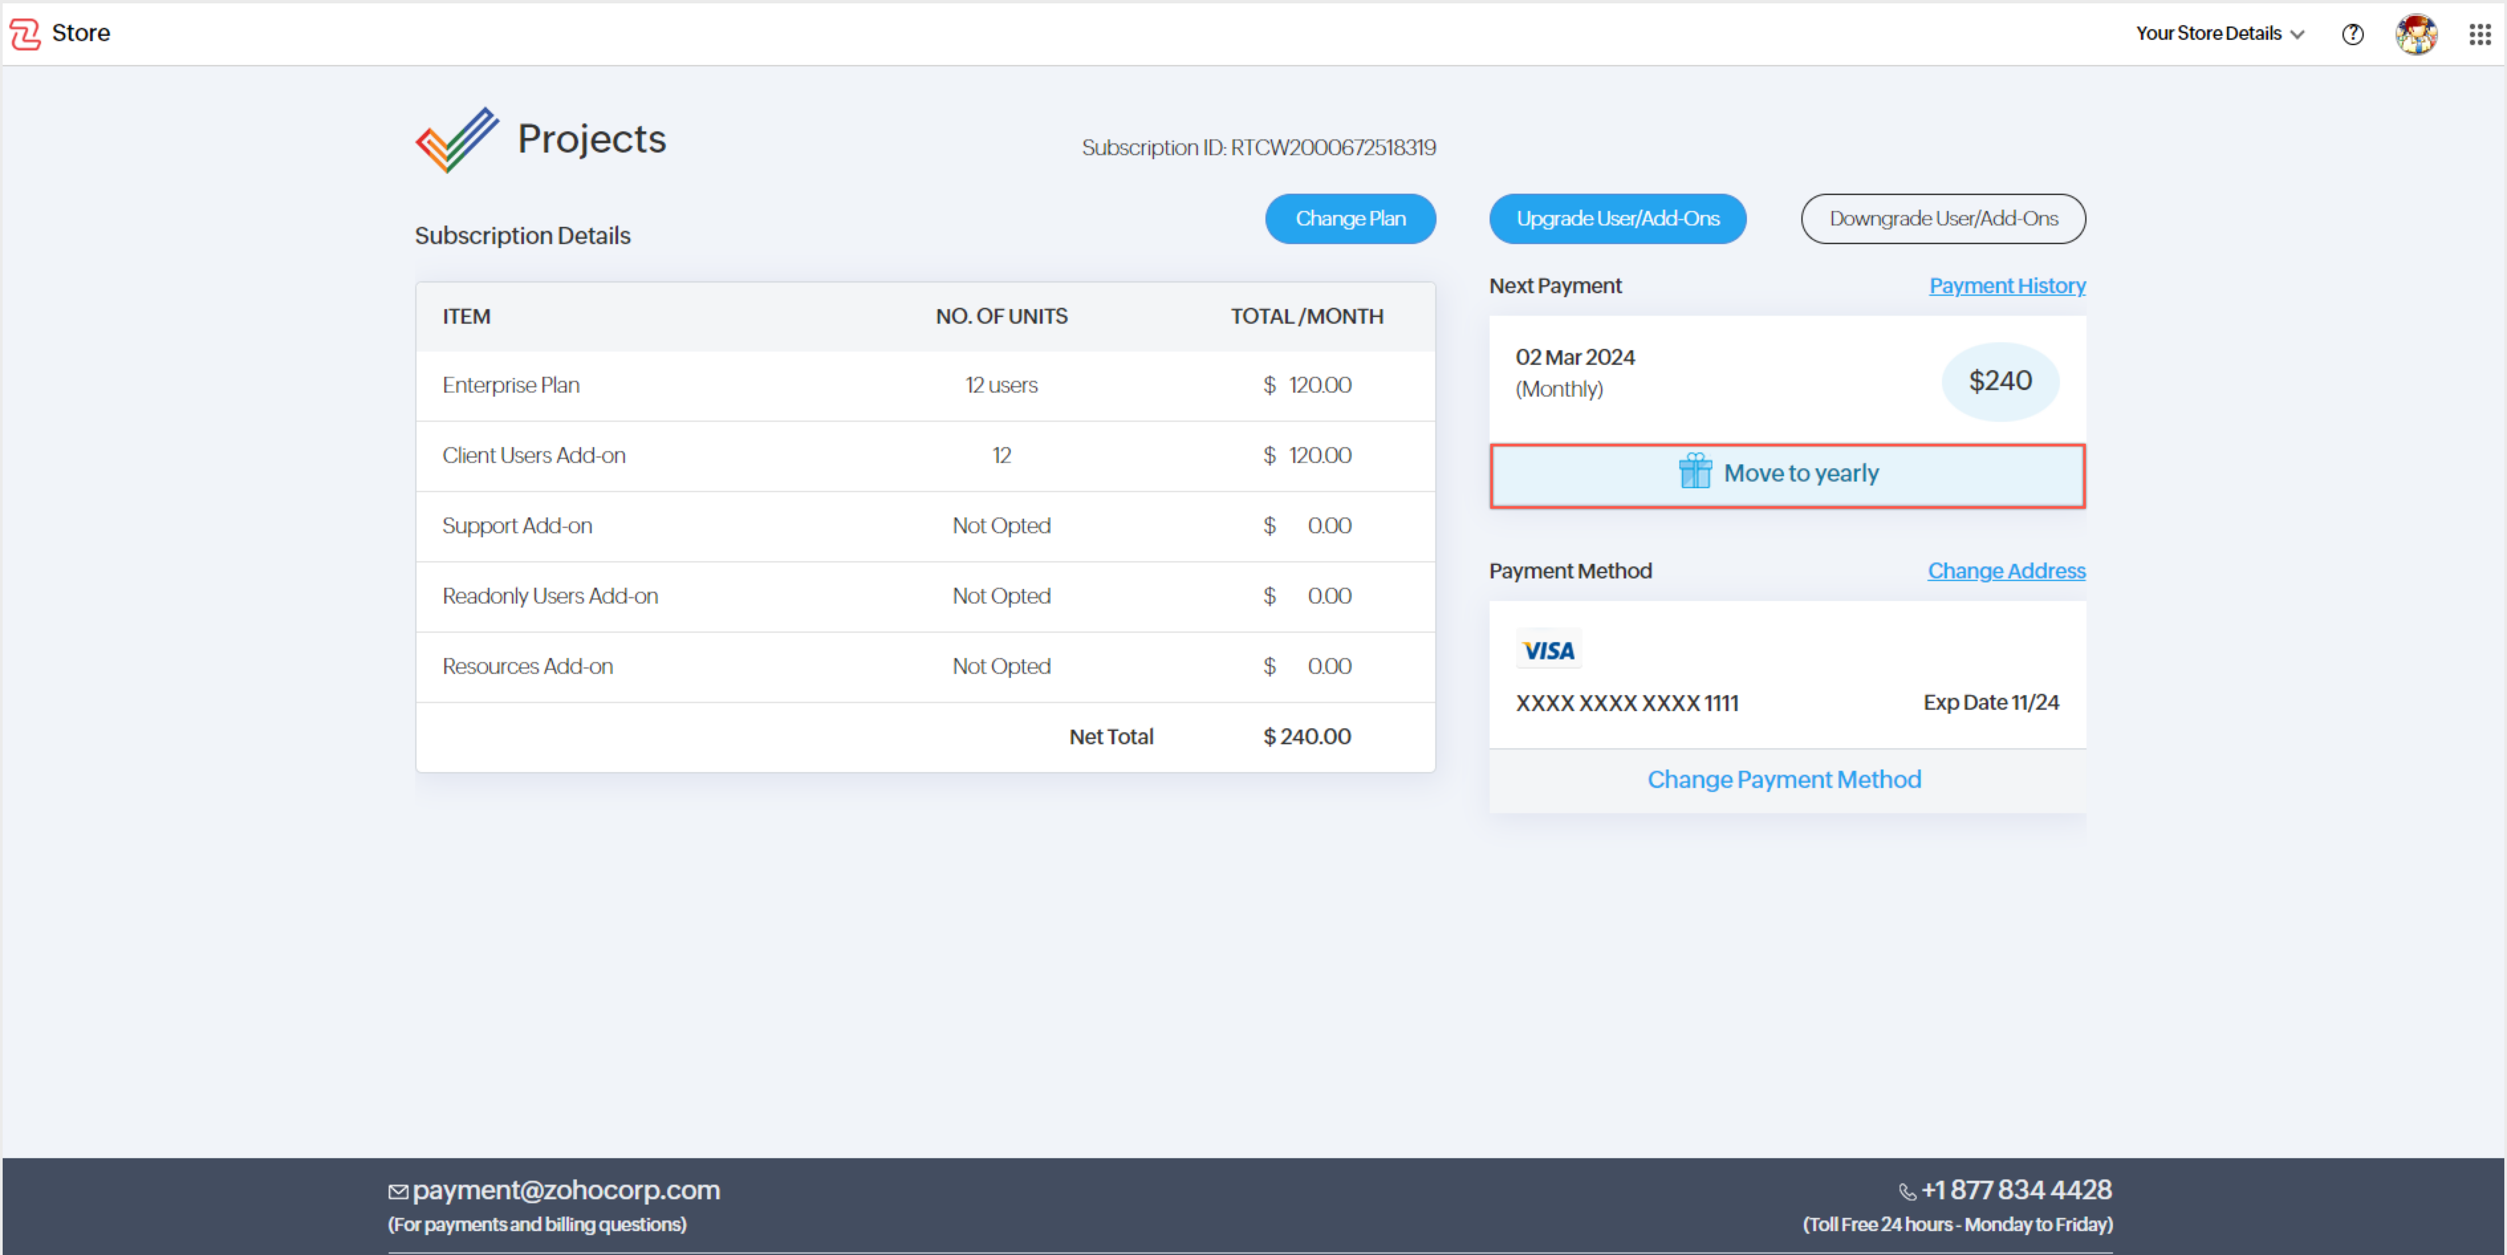Click the Change Payment Method link

pyautogui.click(x=1783, y=779)
